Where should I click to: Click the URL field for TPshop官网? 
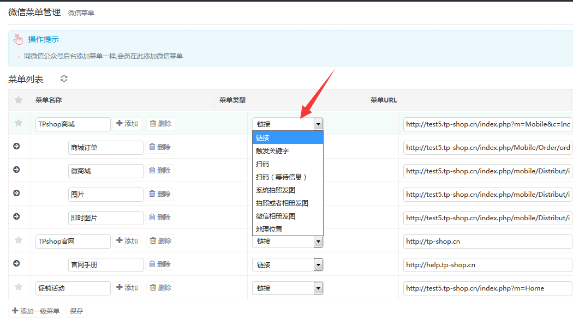point(488,242)
